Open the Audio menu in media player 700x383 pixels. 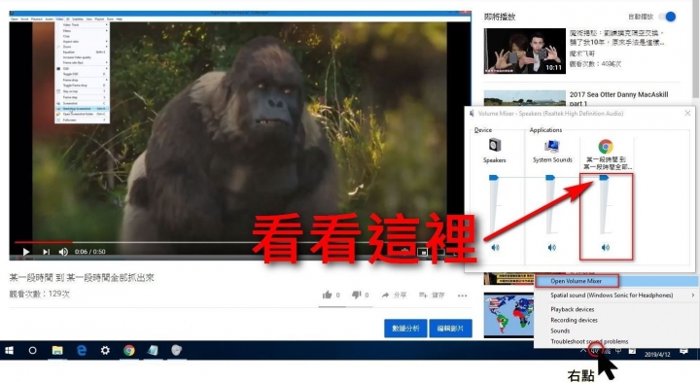point(49,19)
